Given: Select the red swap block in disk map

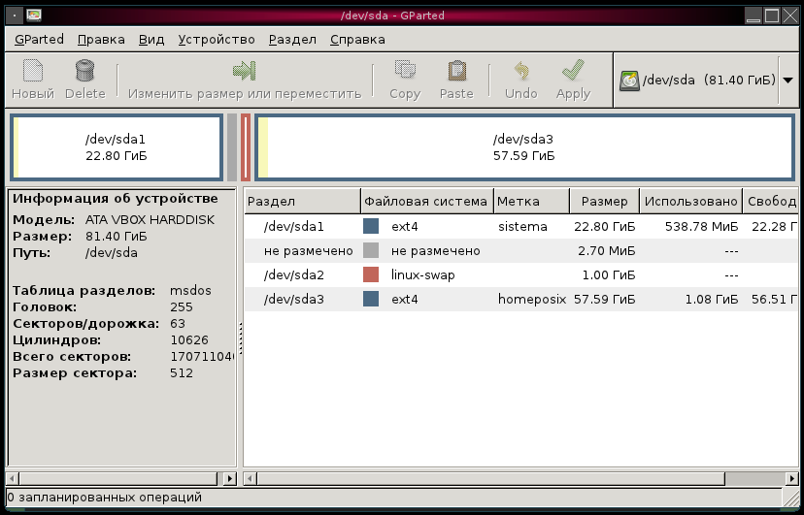Looking at the screenshot, I should (x=246, y=147).
